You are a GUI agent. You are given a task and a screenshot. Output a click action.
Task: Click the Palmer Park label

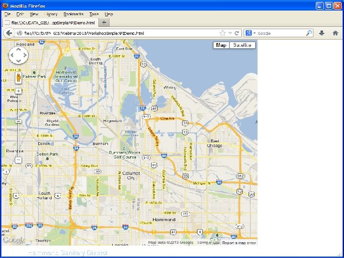pos(34,76)
